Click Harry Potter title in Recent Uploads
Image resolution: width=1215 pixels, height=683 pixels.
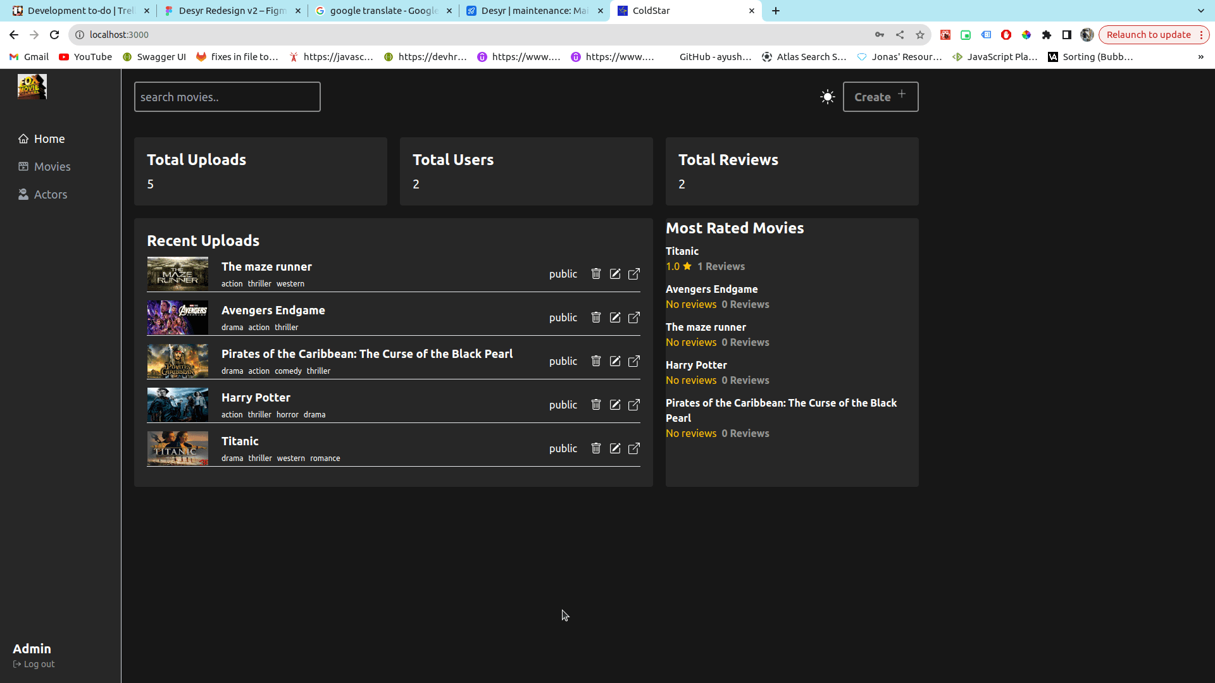[256, 397]
